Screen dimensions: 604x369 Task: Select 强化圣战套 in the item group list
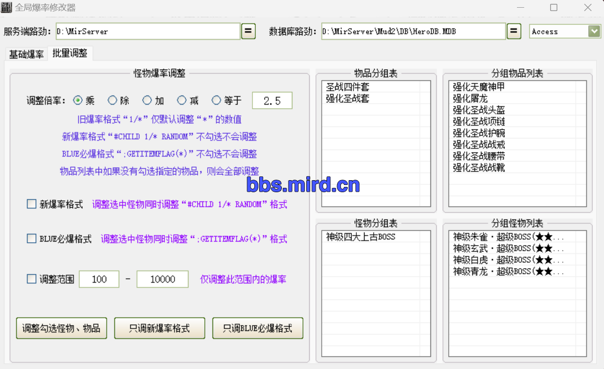tap(348, 98)
